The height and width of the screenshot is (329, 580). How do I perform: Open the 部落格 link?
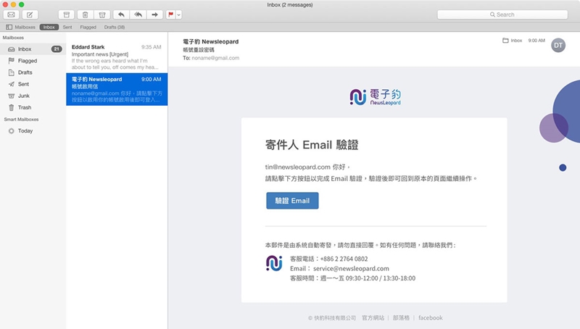coord(401,318)
